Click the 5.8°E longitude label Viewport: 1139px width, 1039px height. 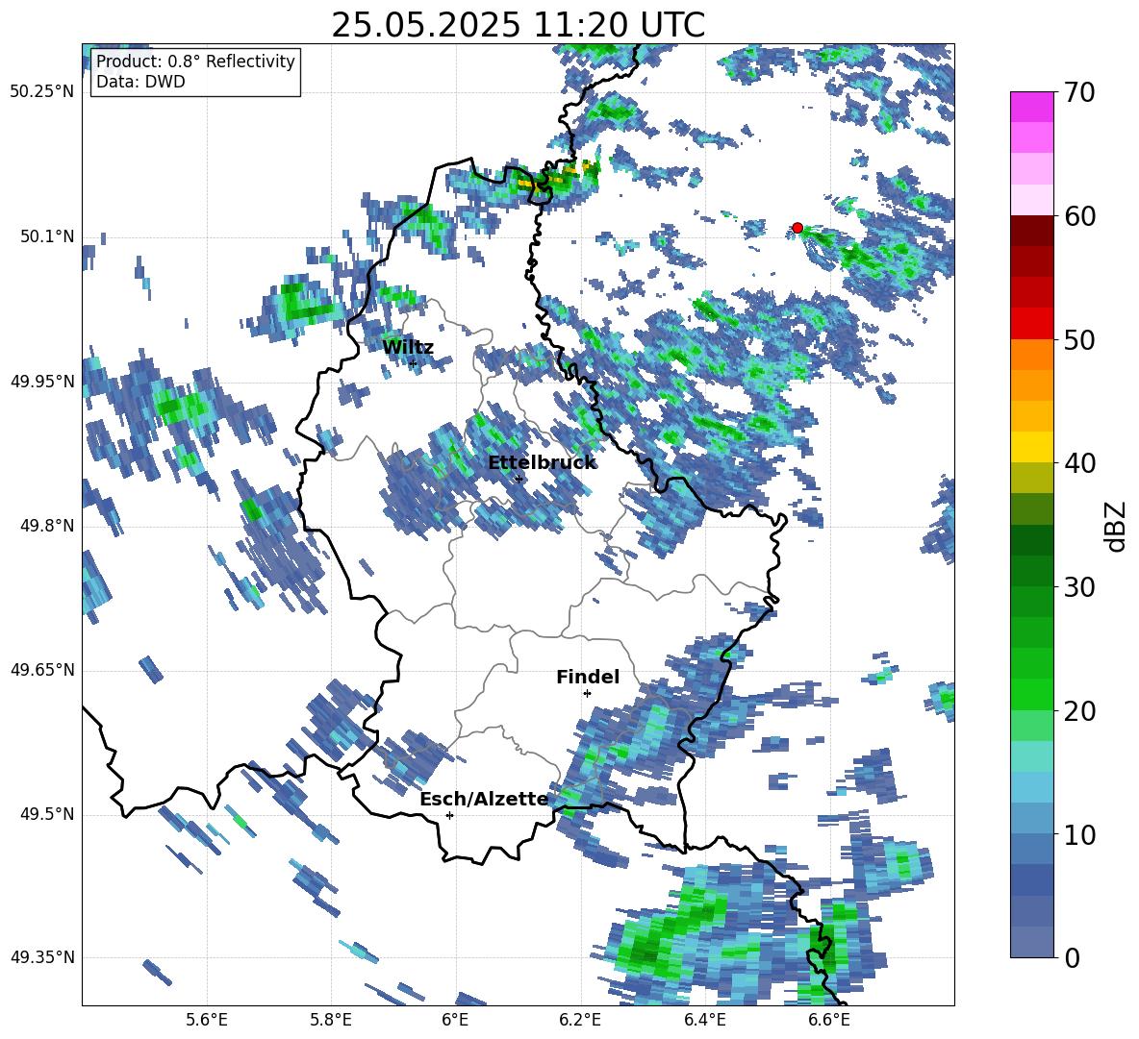pyautogui.click(x=331, y=1020)
